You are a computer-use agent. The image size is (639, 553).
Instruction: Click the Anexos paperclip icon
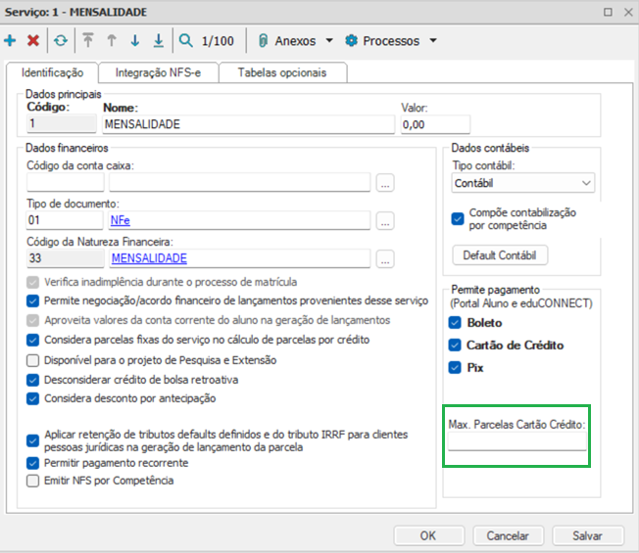pos(264,41)
